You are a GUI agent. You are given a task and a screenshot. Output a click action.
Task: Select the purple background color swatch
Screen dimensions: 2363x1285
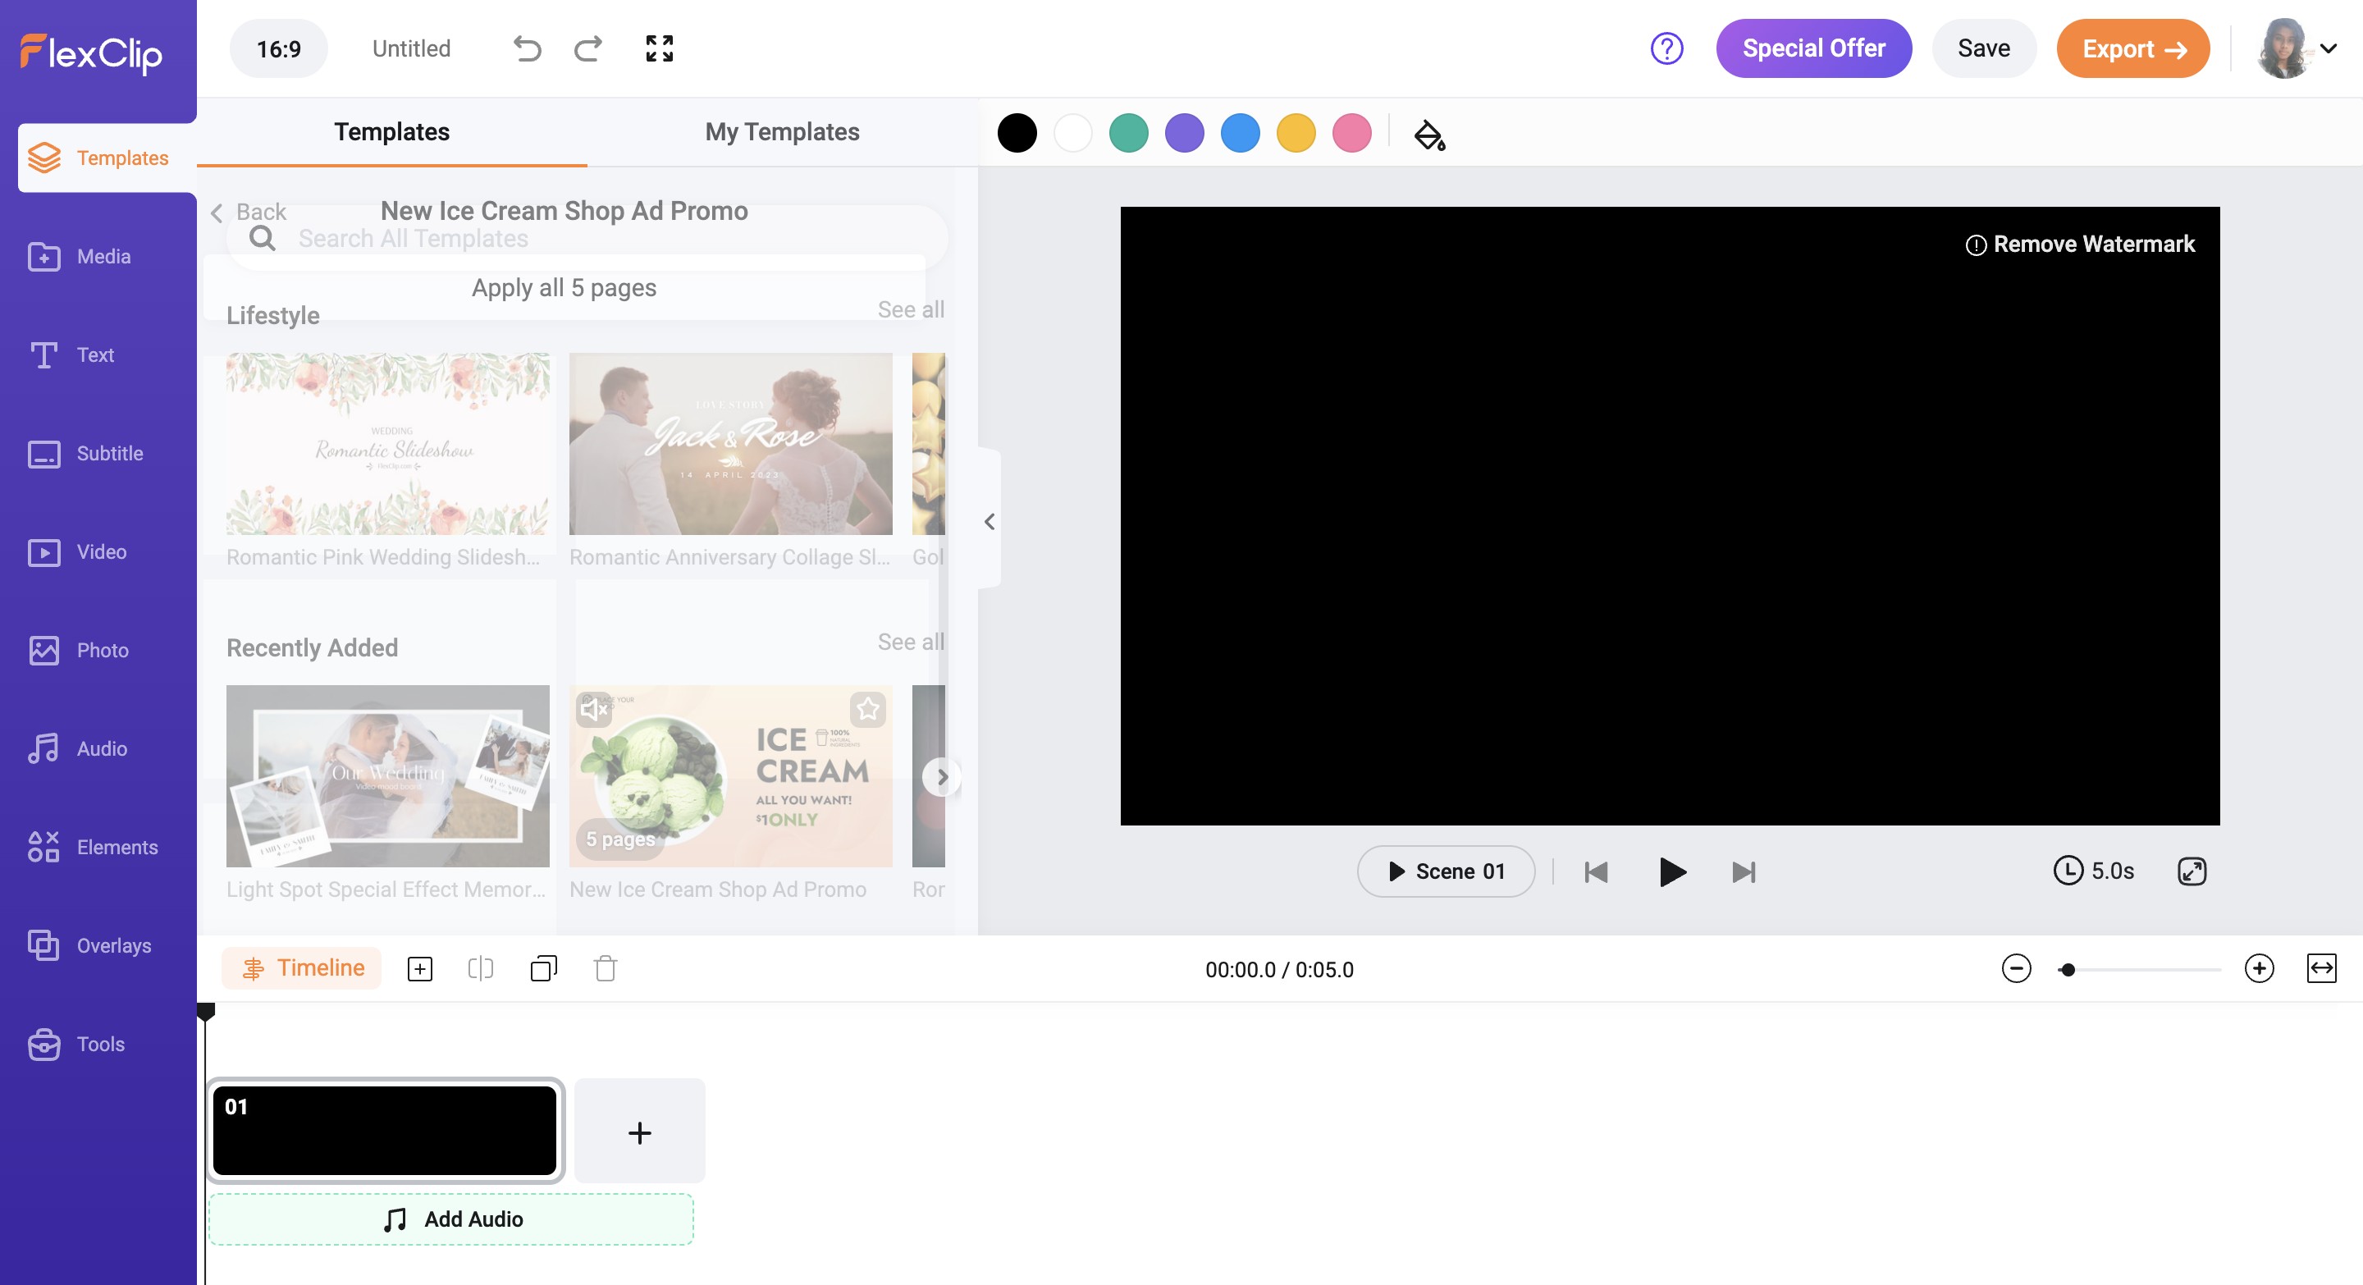tap(1183, 134)
